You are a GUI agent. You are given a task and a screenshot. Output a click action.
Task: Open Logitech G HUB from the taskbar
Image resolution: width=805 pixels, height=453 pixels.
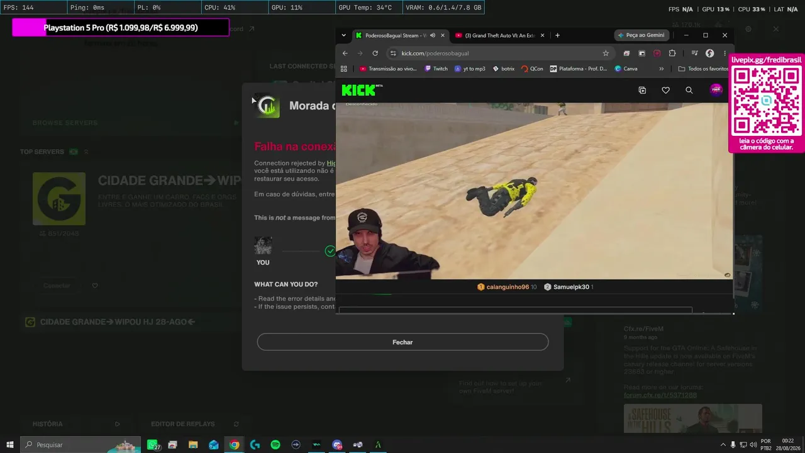click(255, 445)
